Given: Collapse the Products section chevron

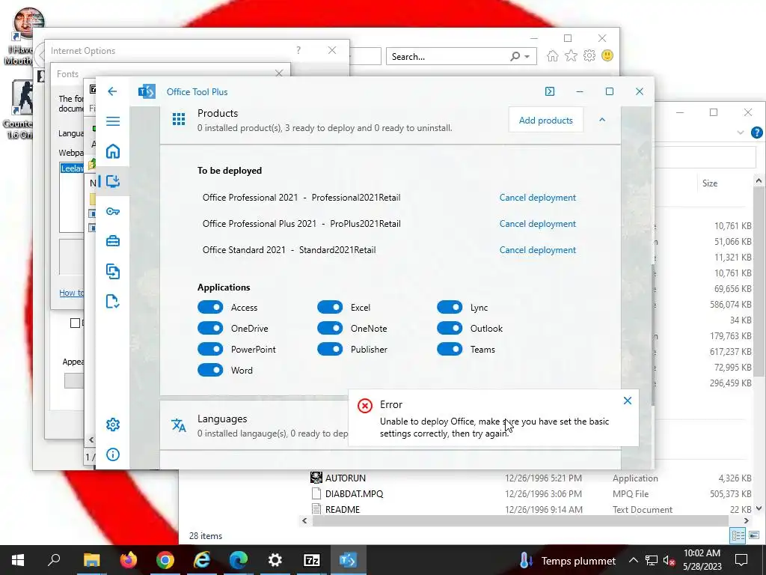Looking at the screenshot, I should tap(602, 120).
